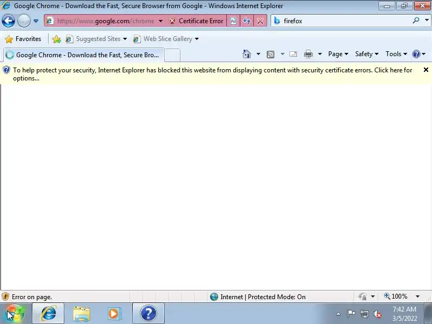The height and width of the screenshot is (324, 432).
Task: Click the Home page icon
Action: [x=247, y=54]
